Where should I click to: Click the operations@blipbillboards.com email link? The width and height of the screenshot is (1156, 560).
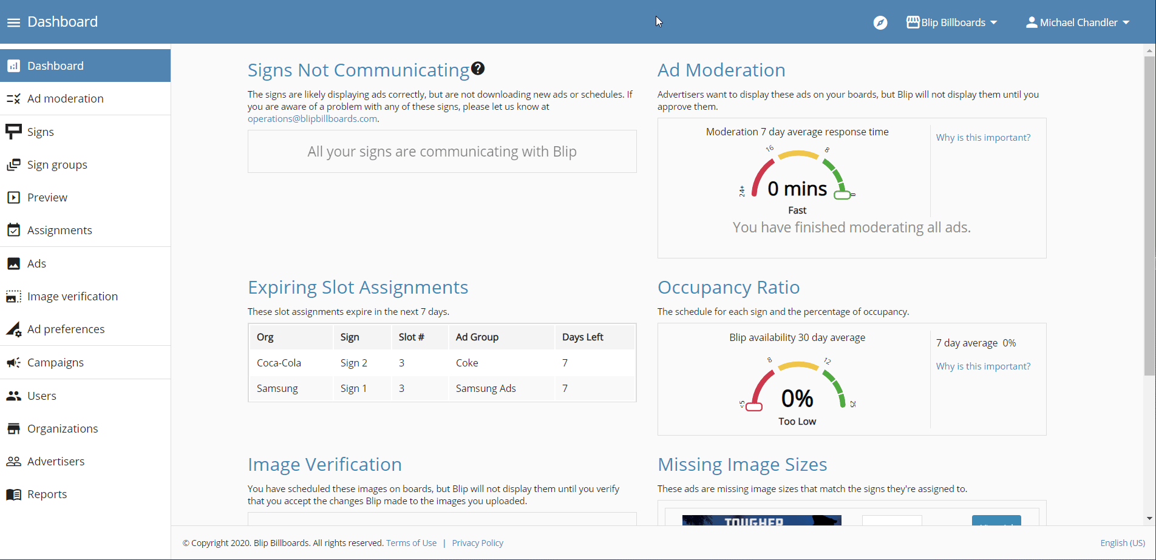pyautogui.click(x=312, y=118)
